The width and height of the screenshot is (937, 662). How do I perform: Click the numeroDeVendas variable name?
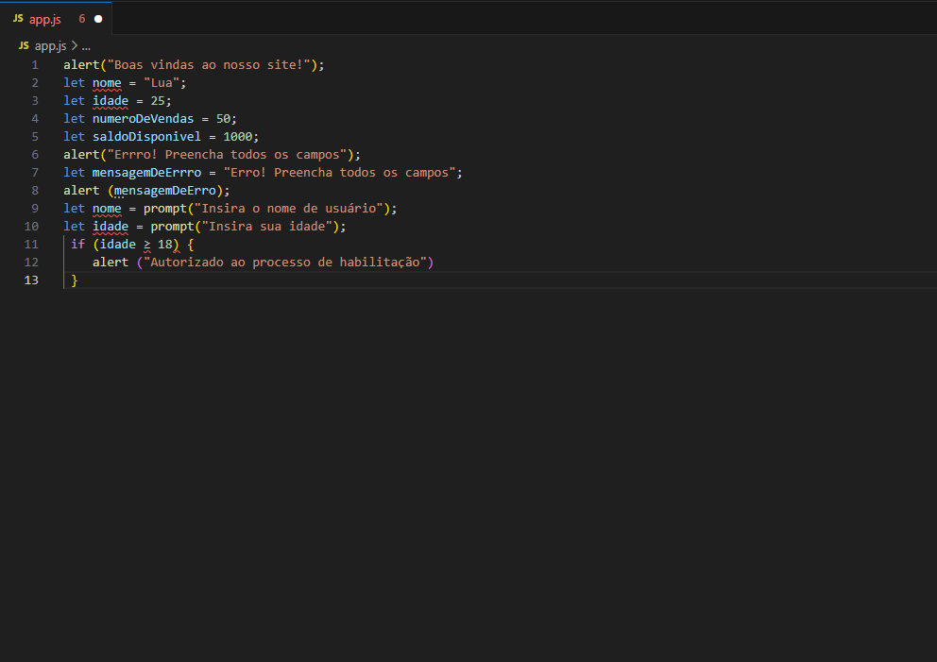(x=143, y=118)
